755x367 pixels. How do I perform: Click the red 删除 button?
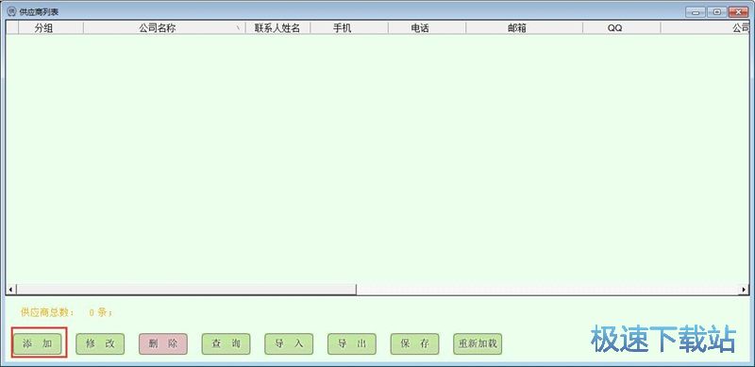(x=163, y=343)
